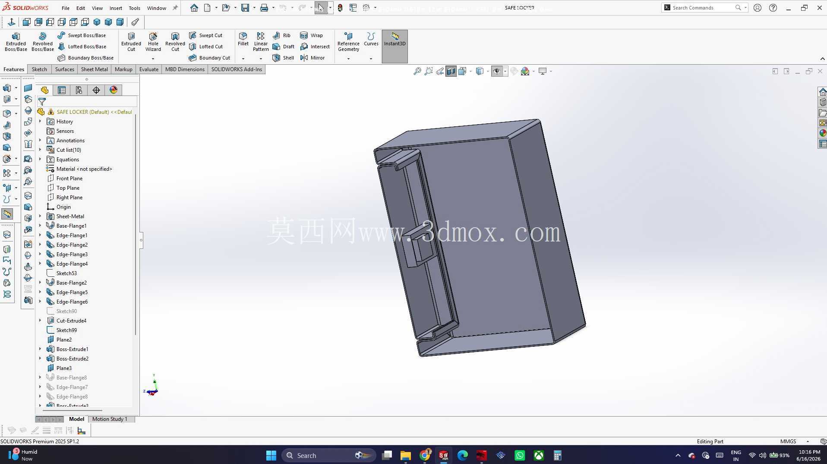Click the MMGS unit system button
The width and height of the screenshot is (827, 464).
point(788,442)
